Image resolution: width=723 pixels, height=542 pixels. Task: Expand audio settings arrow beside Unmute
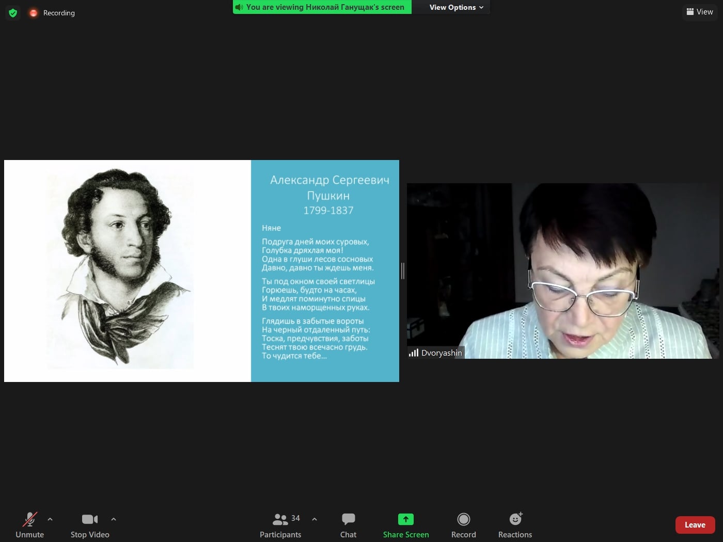(50, 519)
